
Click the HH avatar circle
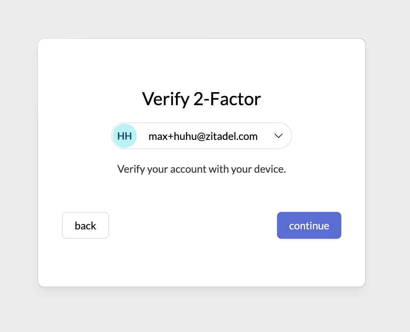125,136
